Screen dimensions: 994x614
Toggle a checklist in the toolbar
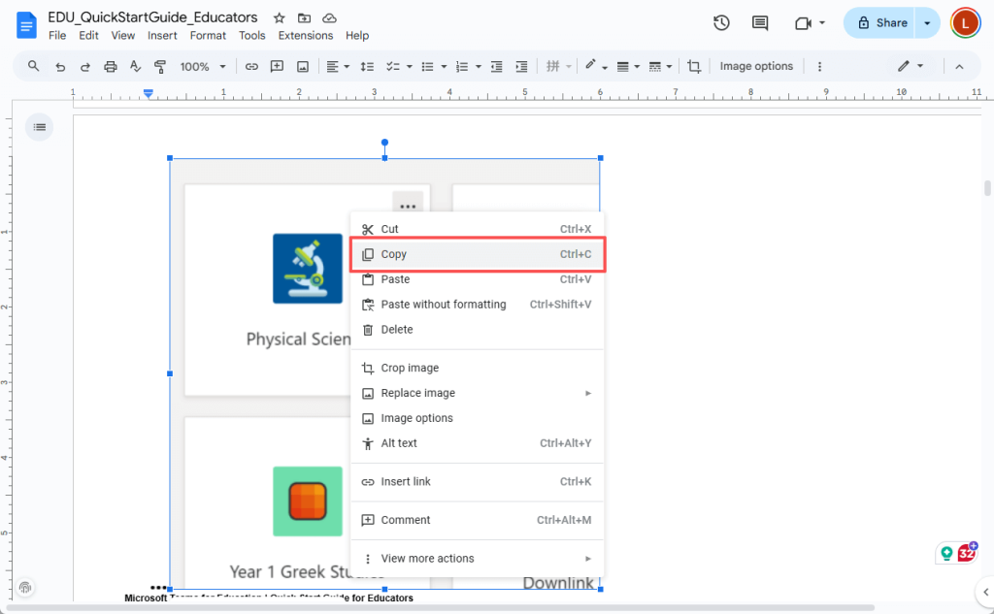pyautogui.click(x=394, y=66)
